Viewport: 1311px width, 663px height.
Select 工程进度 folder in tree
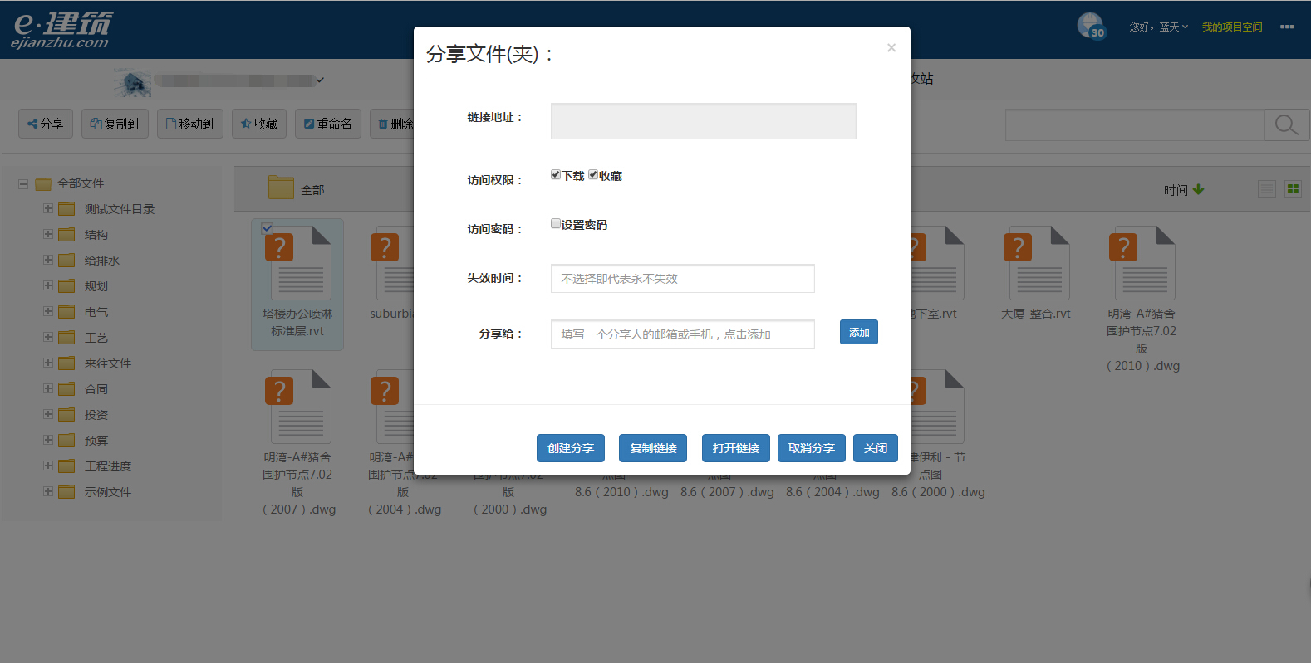click(108, 466)
